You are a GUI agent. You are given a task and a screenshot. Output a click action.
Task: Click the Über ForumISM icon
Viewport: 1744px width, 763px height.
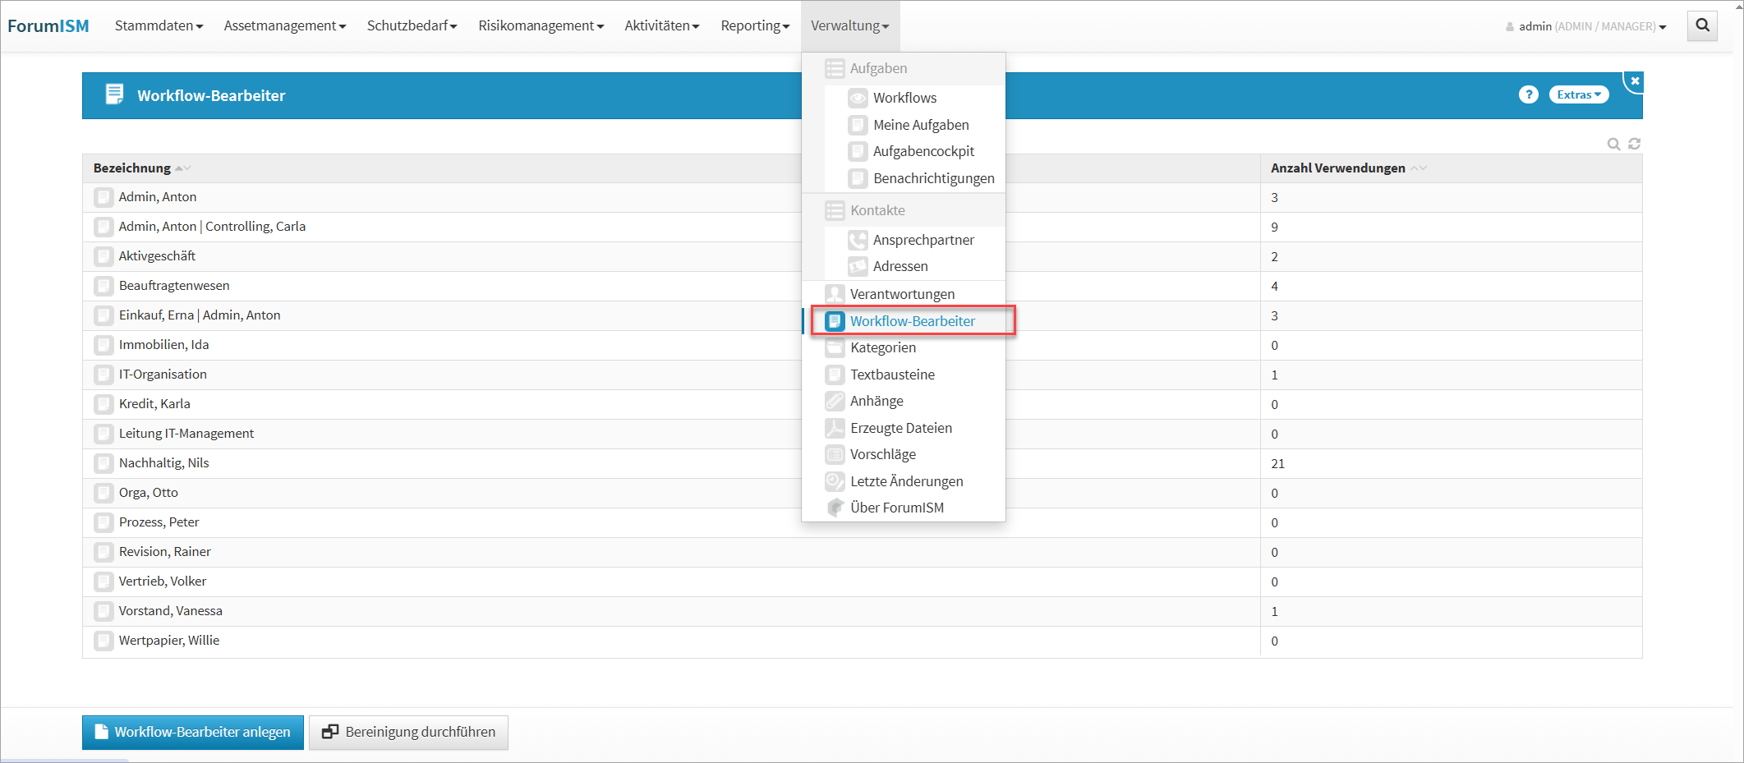(x=835, y=508)
